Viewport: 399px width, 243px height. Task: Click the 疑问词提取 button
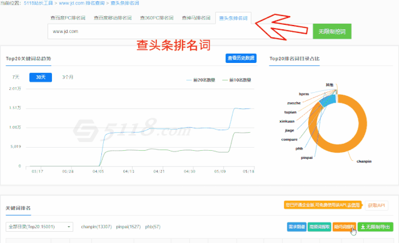(345, 227)
